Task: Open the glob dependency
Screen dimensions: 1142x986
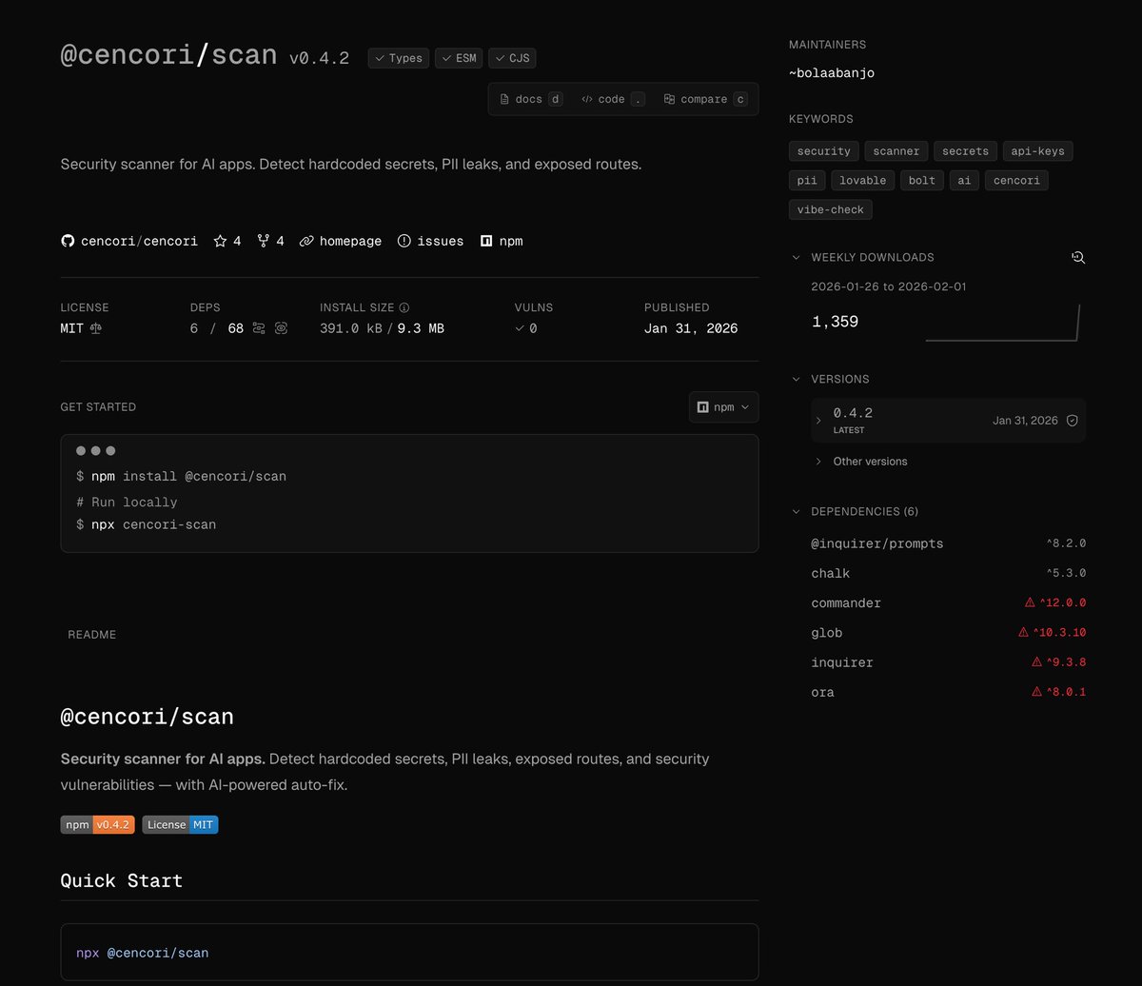Action: pos(827,632)
